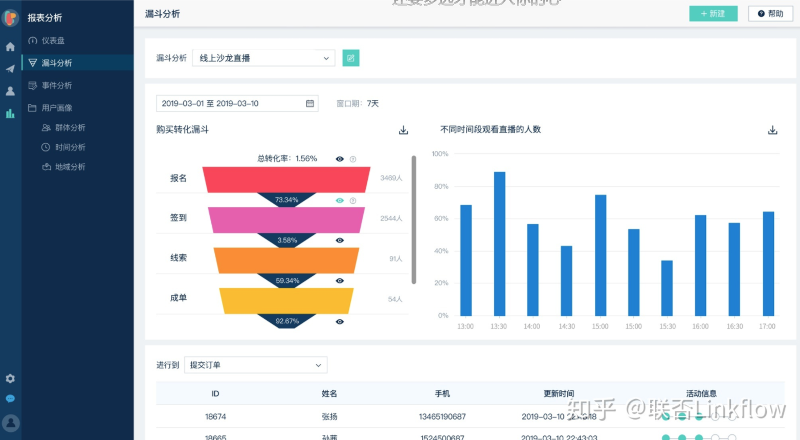The height and width of the screenshot is (440, 800).
Task: Click the 17:00 bar in chart
Action: (x=768, y=264)
